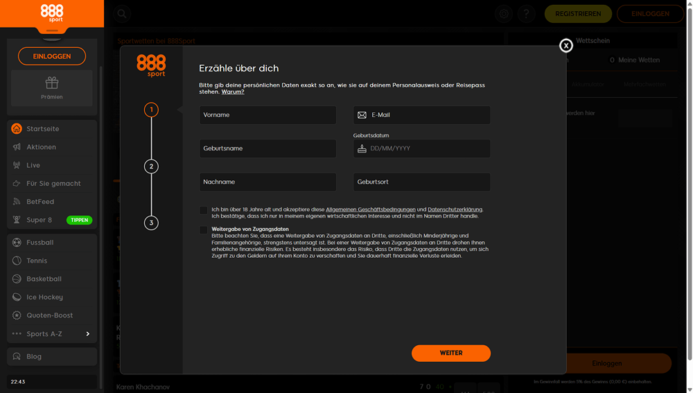The width and height of the screenshot is (693, 393).
Task: Click the sidebar EINLOGGEN button
Action: (x=52, y=56)
